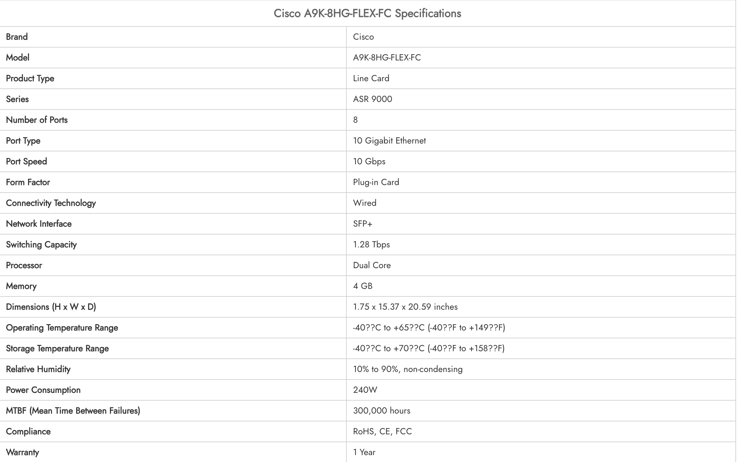Click the Form Factor label

(x=28, y=182)
